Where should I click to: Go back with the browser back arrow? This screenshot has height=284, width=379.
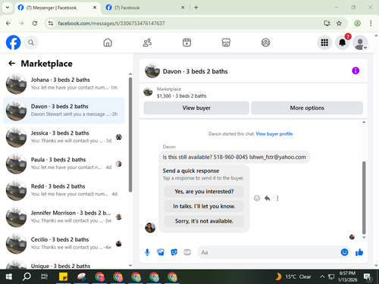[x=8, y=23]
